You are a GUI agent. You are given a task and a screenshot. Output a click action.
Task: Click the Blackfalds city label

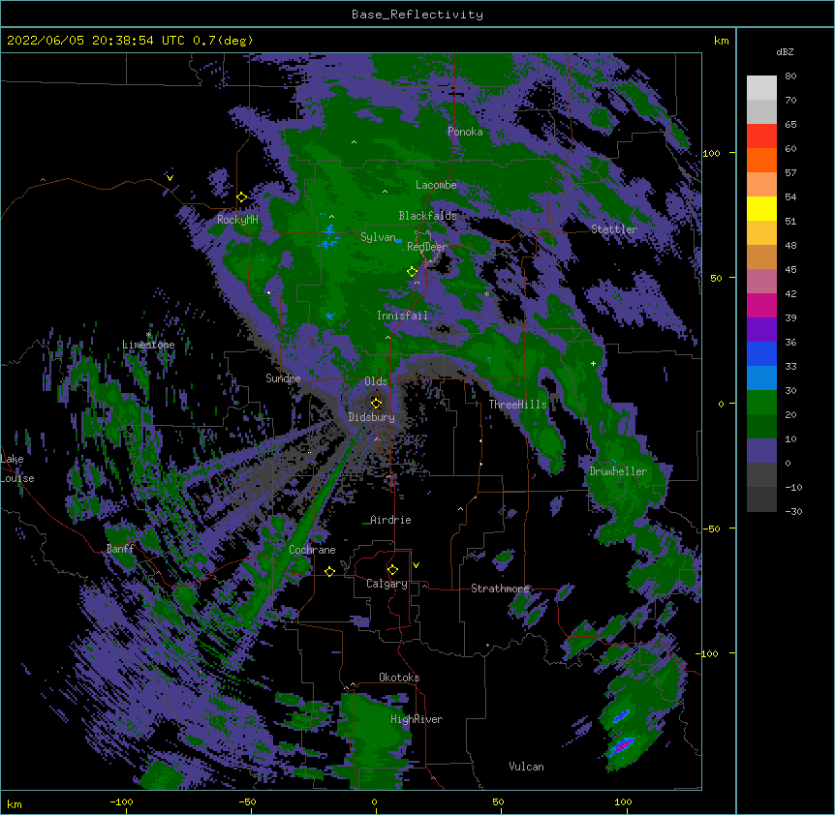pyautogui.click(x=427, y=216)
